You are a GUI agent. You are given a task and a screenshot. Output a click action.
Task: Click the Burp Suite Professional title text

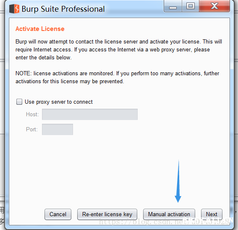point(63,9)
